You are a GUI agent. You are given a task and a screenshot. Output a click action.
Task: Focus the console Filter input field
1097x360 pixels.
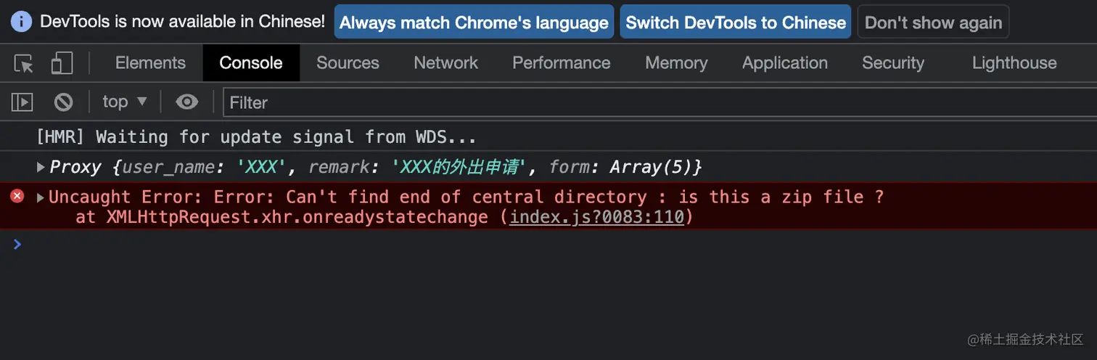[x=653, y=103]
